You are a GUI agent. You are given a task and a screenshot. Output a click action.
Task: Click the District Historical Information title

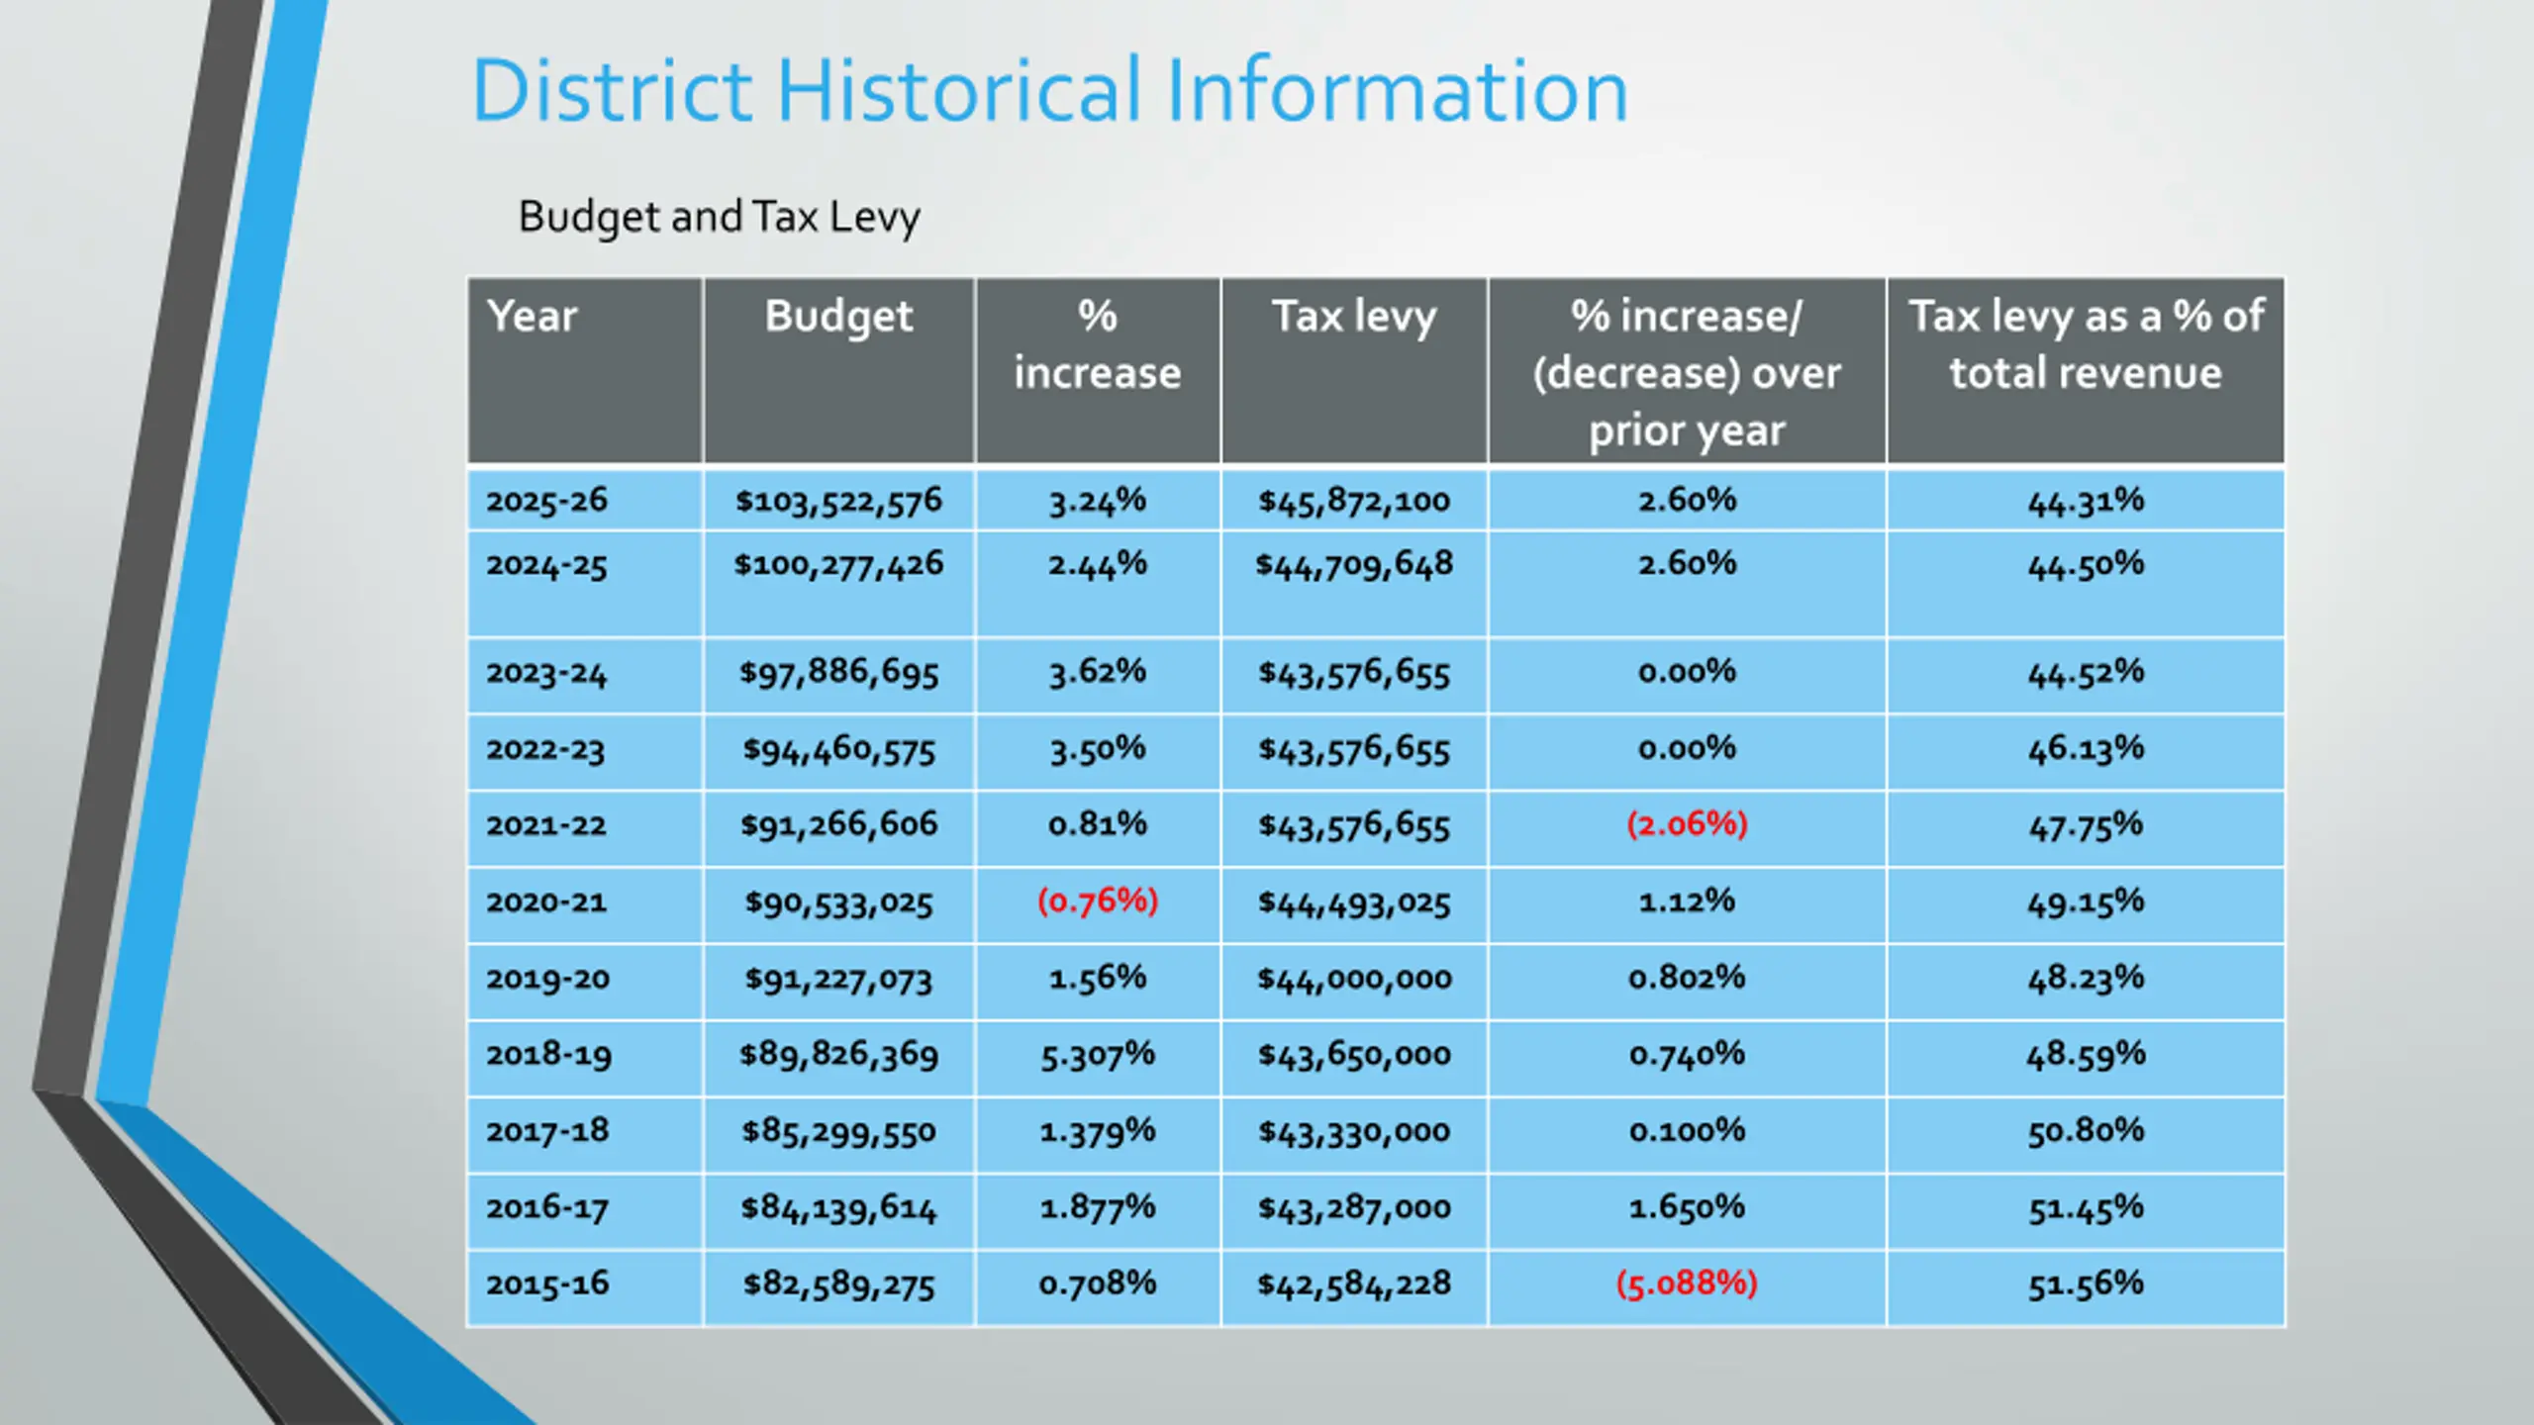coord(1050,91)
